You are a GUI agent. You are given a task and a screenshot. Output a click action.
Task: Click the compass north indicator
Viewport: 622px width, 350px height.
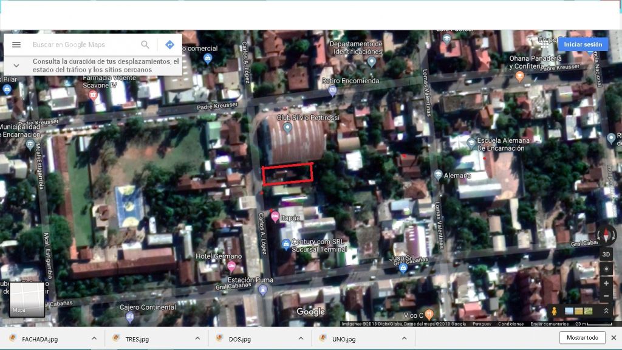click(x=606, y=235)
